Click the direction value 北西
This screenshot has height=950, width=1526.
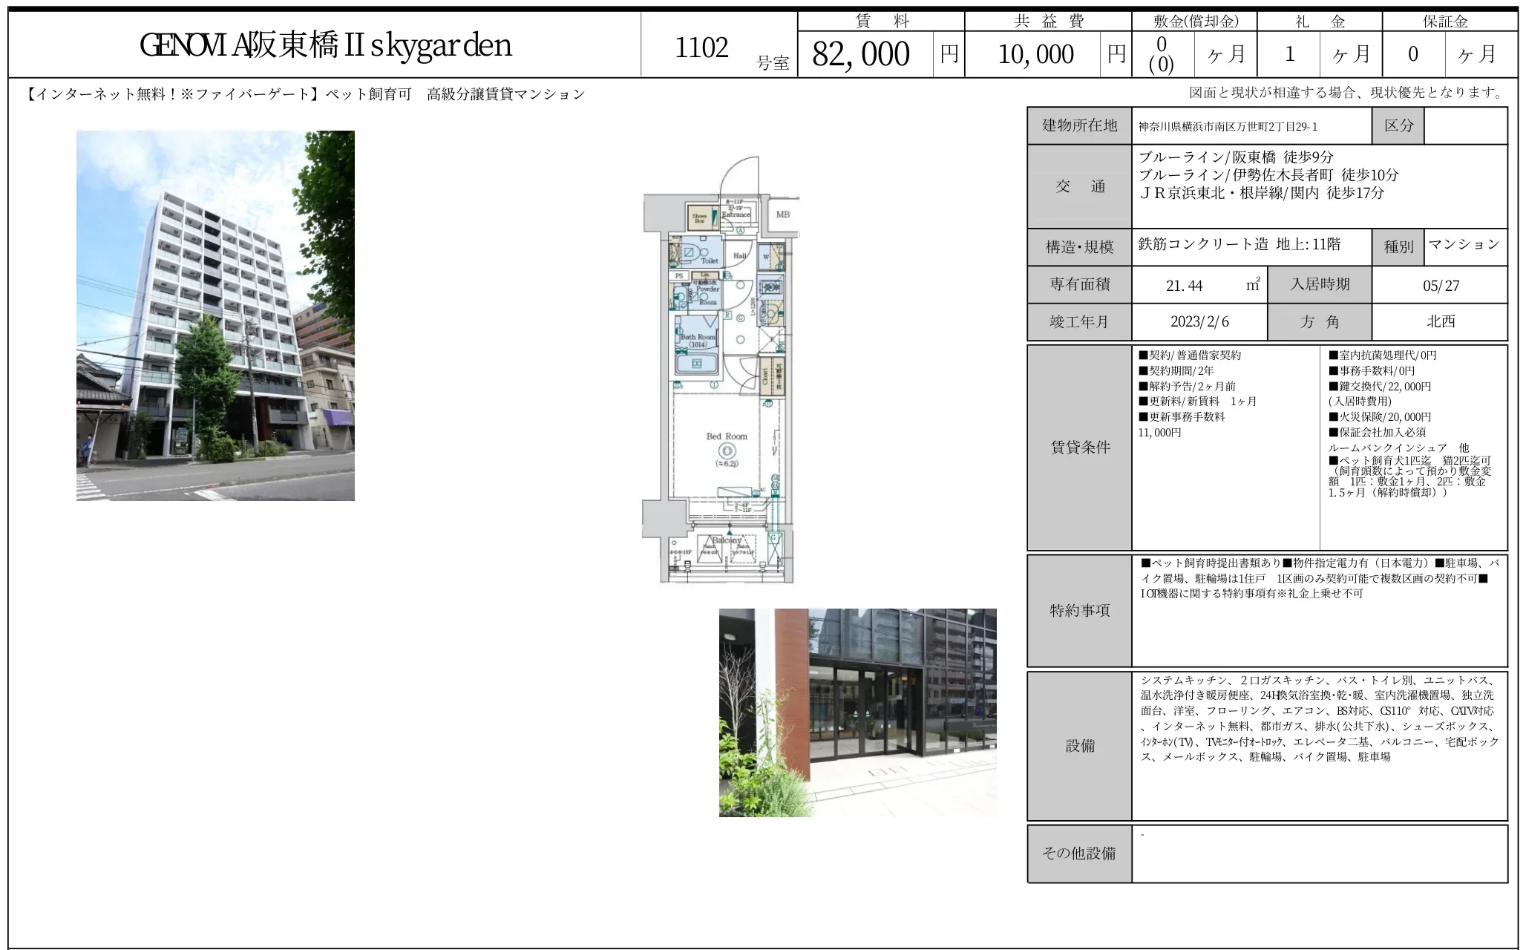tap(1441, 321)
